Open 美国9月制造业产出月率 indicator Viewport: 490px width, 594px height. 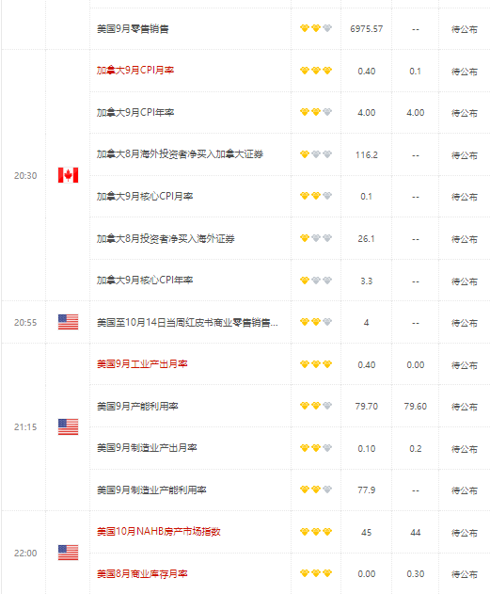147,448
